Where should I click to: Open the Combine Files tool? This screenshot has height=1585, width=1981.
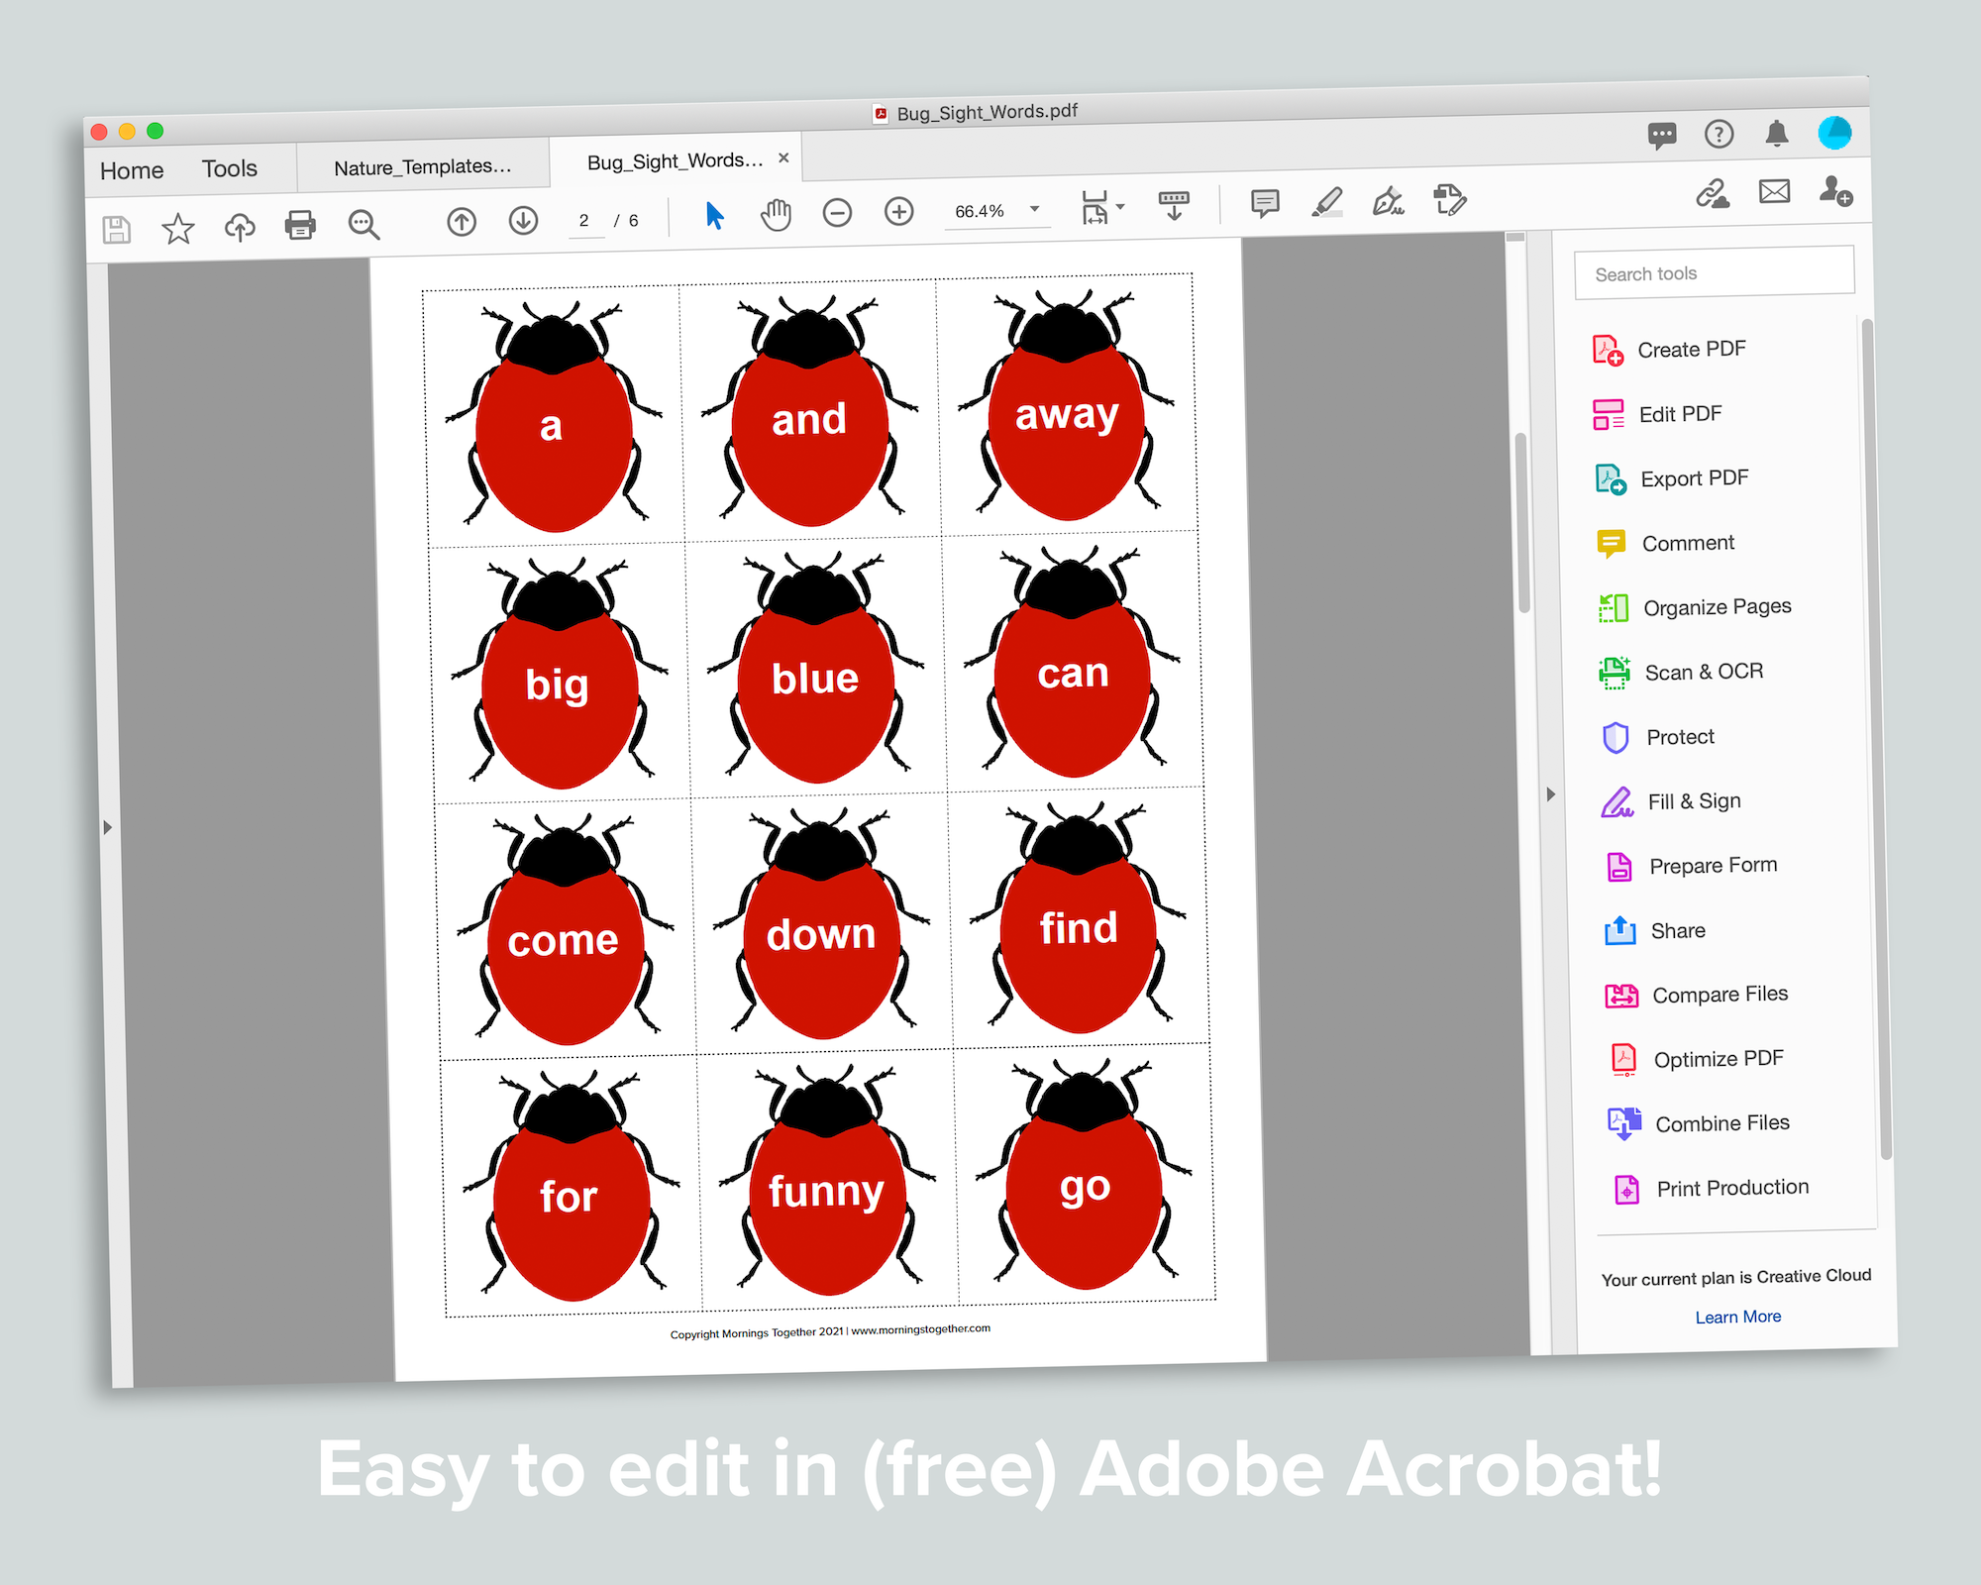[1700, 1123]
